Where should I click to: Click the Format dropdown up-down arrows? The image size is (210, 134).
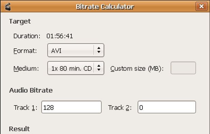(x=99, y=50)
